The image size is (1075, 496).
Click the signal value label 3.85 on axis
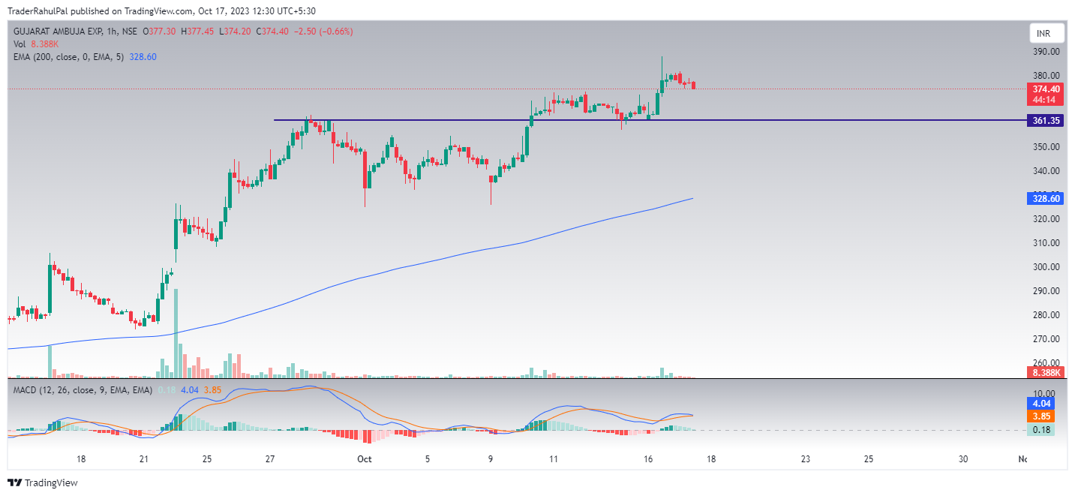pyautogui.click(x=1040, y=416)
